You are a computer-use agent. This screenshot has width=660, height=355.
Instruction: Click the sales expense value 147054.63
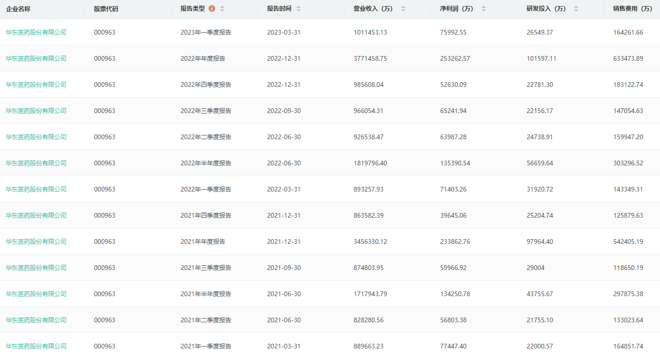tap(628, 111)
